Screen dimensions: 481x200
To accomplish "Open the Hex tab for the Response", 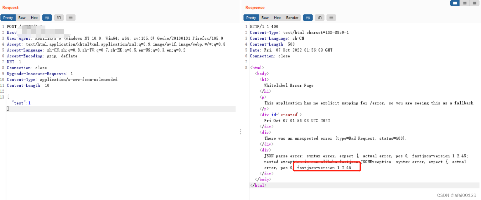I will click(x=277, y=18).
